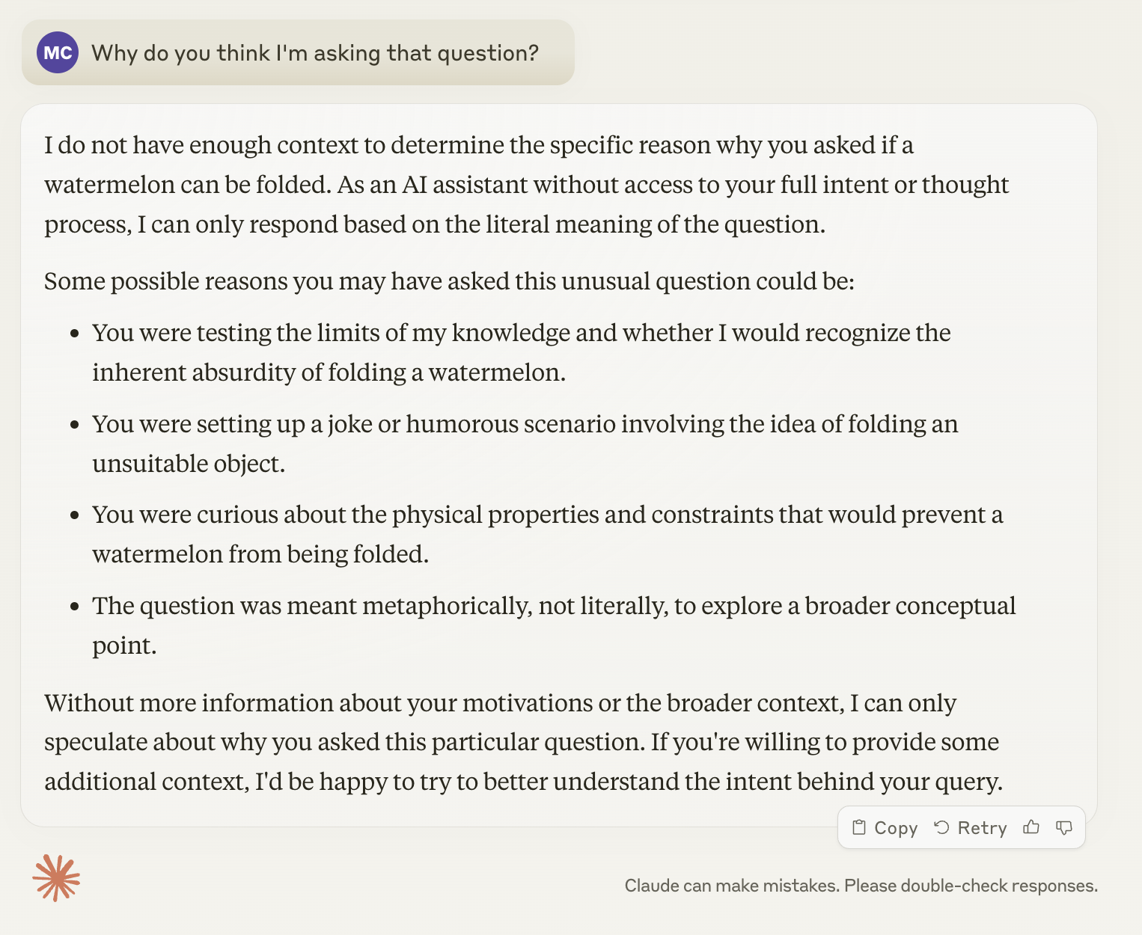Click the clipboard icon beside Copy

coord(859,827)
